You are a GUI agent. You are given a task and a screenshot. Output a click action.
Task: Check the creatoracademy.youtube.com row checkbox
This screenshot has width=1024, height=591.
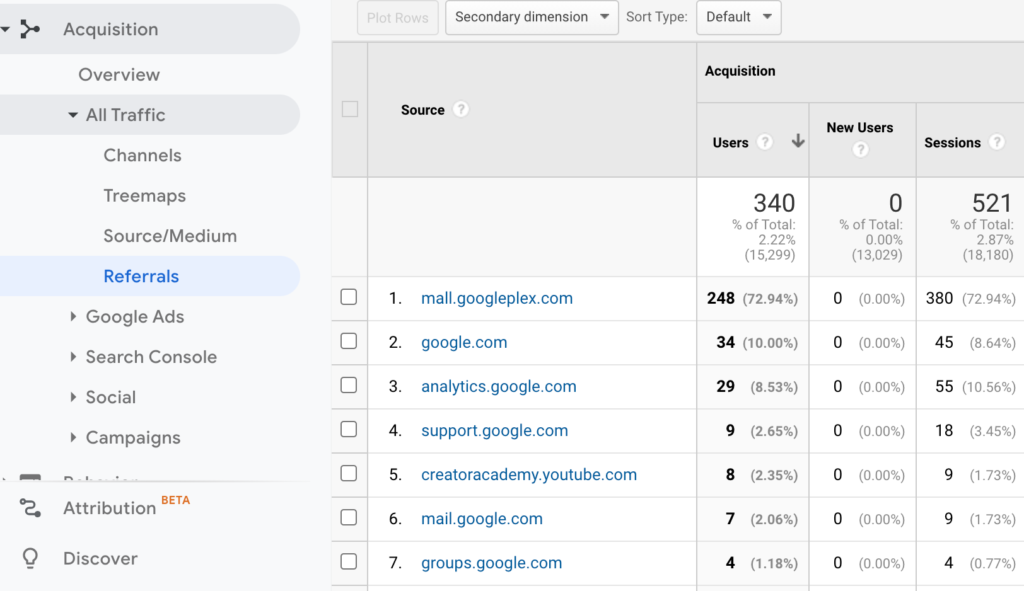(349, 473)
